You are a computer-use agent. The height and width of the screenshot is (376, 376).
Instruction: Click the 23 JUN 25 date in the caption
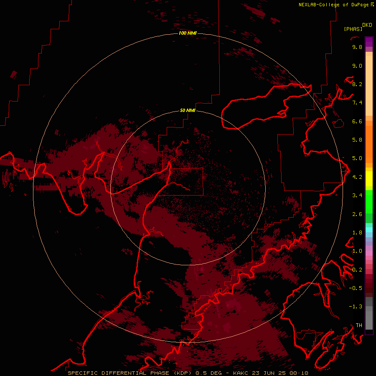point(270,373)
